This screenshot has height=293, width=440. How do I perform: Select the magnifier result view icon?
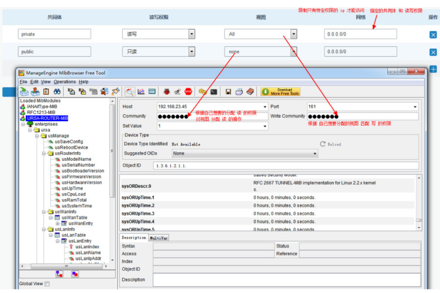130,91
